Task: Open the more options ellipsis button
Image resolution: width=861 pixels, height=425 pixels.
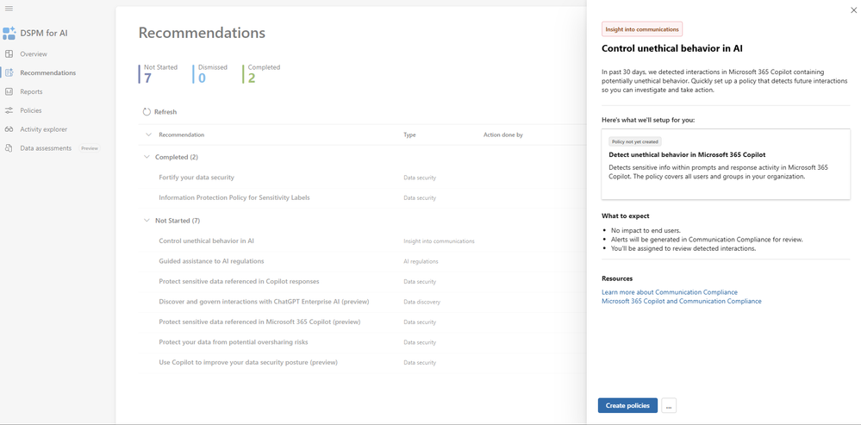Action: click(669, 406)
